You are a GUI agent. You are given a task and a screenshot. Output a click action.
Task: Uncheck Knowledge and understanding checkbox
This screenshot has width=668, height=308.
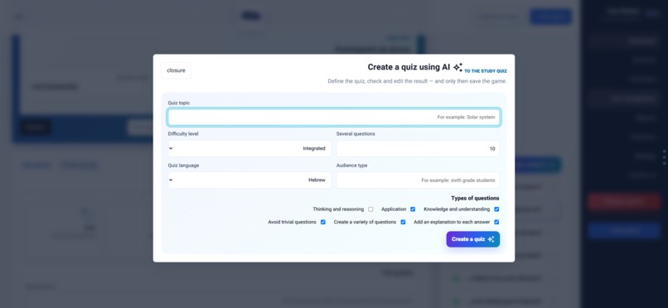point(496,209)
